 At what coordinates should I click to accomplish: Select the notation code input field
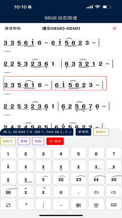37,132
